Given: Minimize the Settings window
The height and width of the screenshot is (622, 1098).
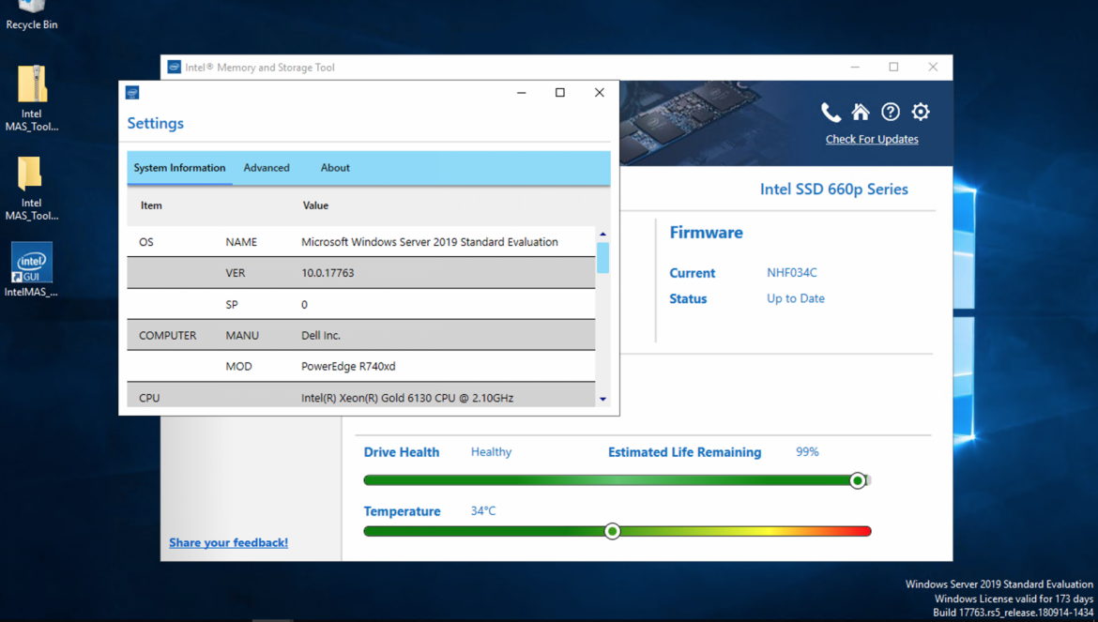Looking at the screenshot, I should point(522,92).
